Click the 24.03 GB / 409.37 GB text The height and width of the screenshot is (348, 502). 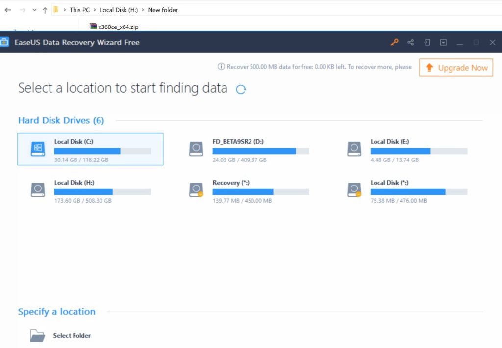click(x=239, y=160)
